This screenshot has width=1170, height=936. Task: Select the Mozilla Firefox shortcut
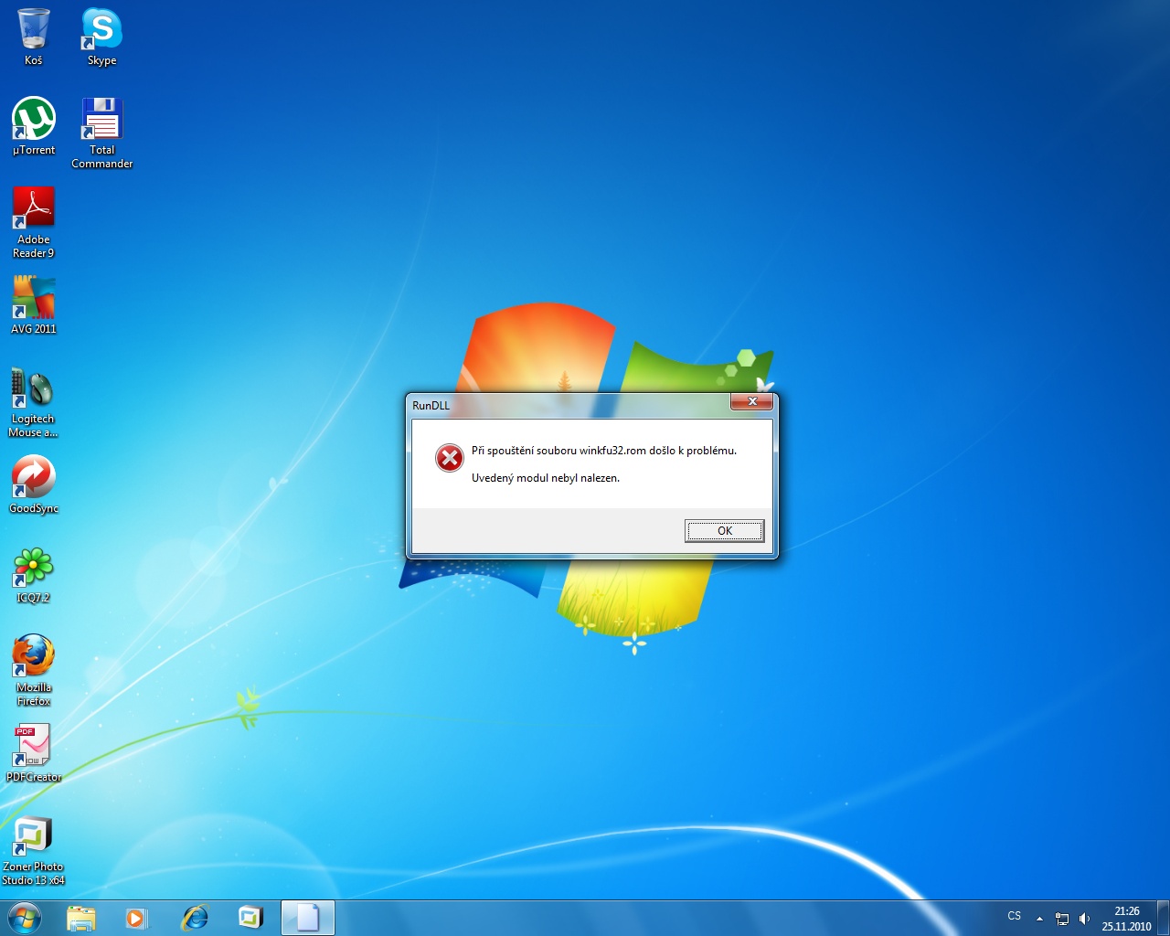[34, 656]
